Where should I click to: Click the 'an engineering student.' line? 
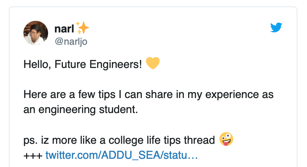pos(81,110)
